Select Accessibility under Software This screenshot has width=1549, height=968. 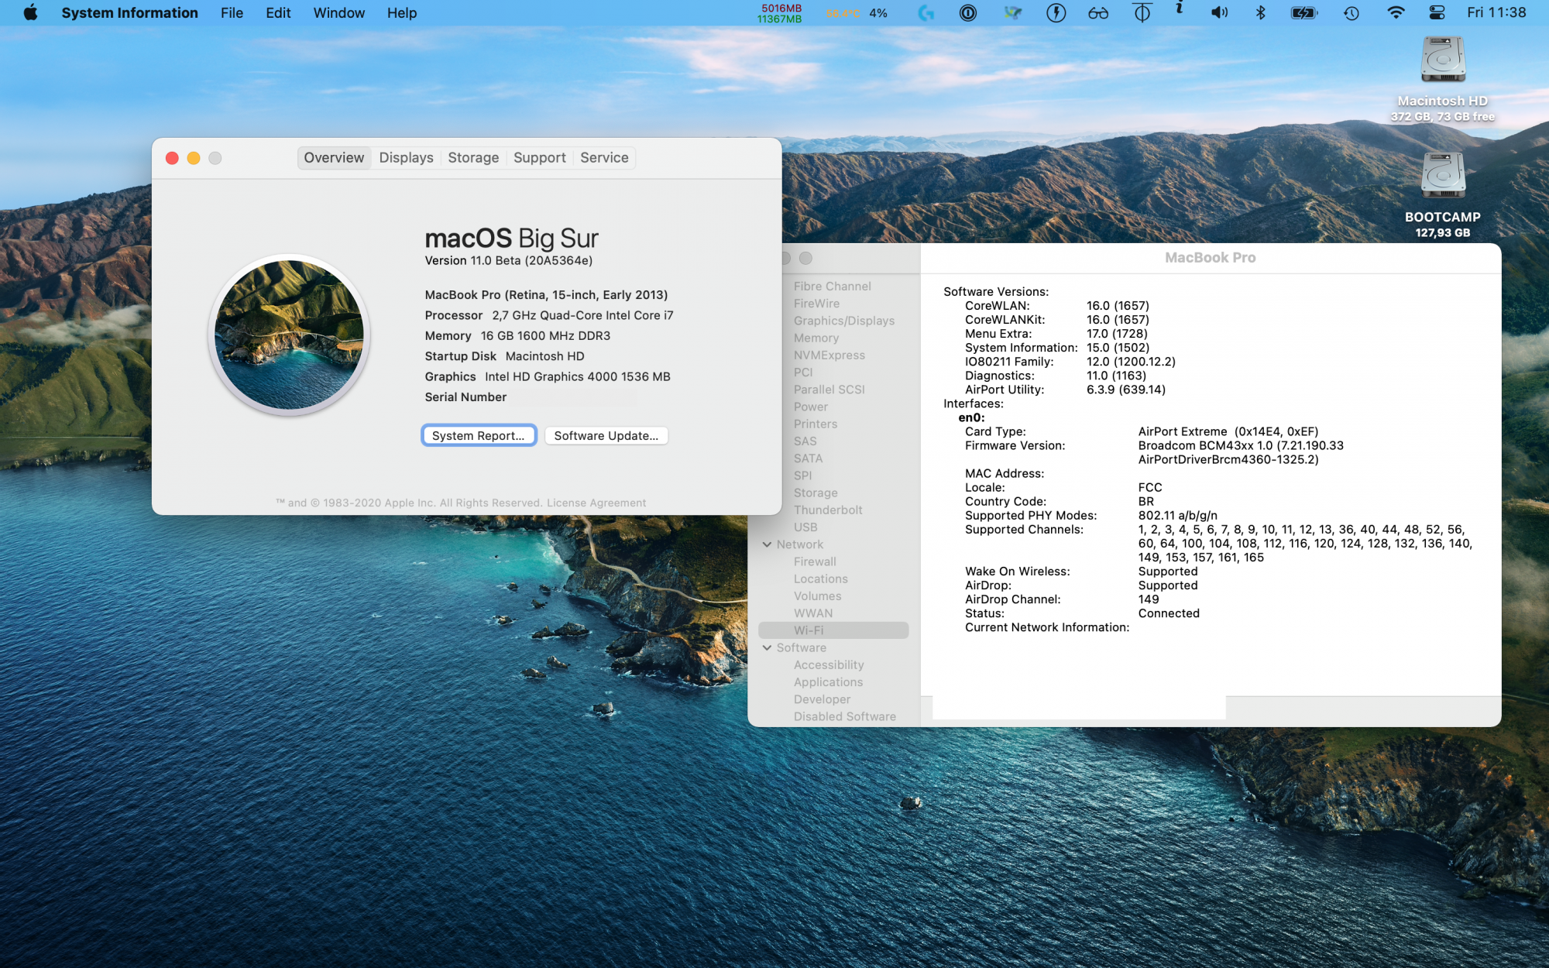coord(829,664)
